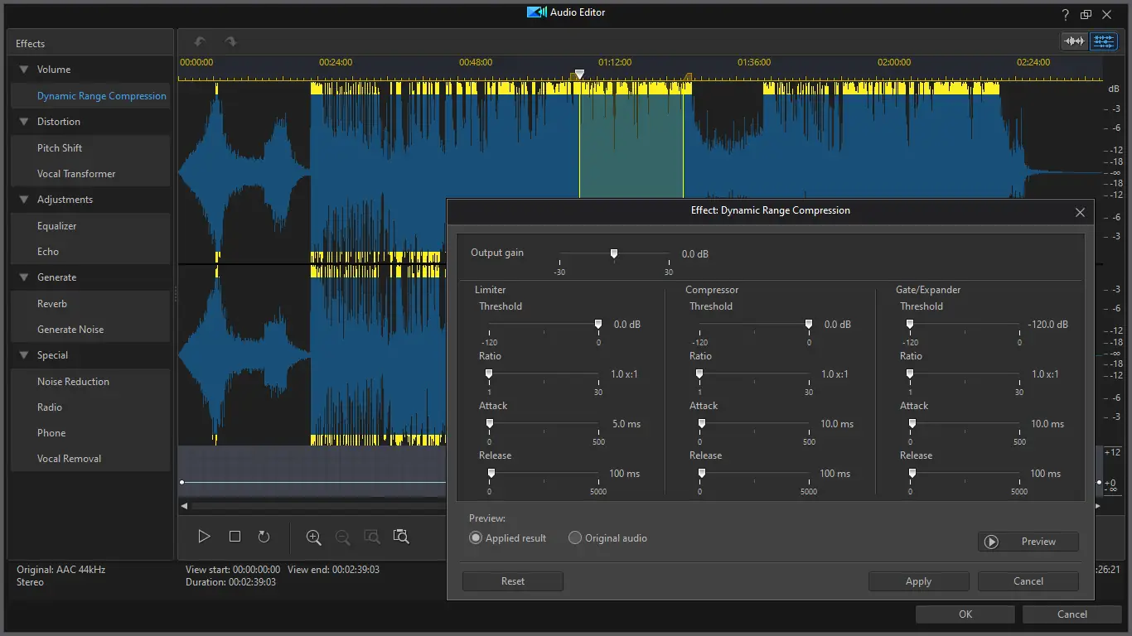
Task: Click the fit-to-view zoom icon
Action: (x=401, y=537)
